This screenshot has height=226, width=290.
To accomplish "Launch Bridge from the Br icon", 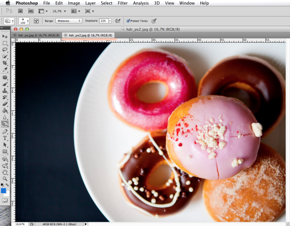I will coord(20,11).
